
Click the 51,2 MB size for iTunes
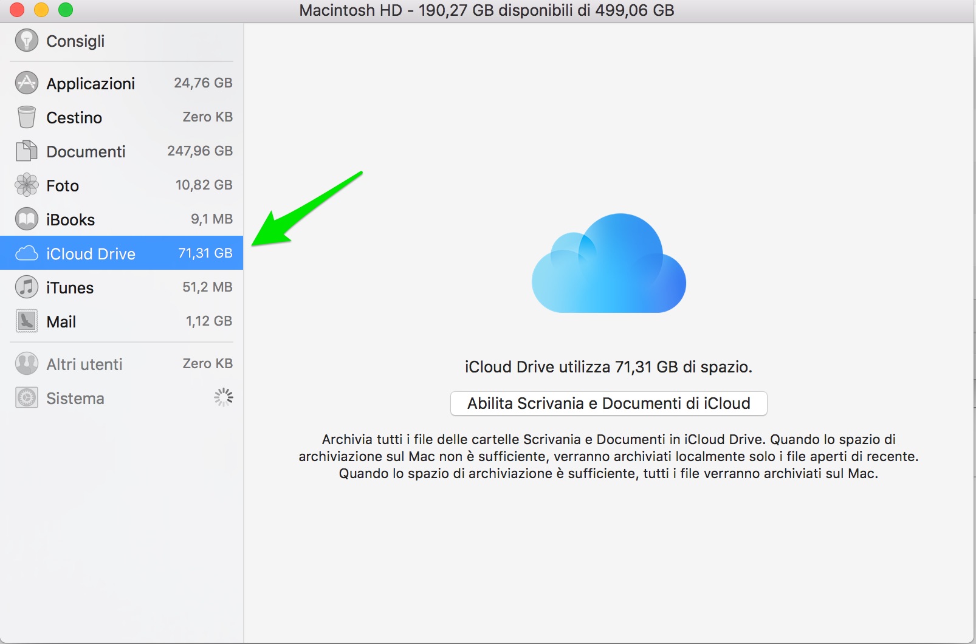tap(207, 287)
